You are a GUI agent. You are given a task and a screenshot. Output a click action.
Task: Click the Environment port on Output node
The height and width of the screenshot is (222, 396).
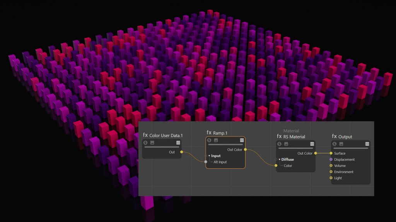coord(331,172)
